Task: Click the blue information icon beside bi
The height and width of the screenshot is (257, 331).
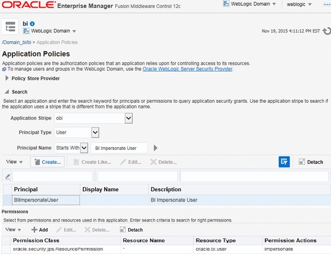Action: 32,24
